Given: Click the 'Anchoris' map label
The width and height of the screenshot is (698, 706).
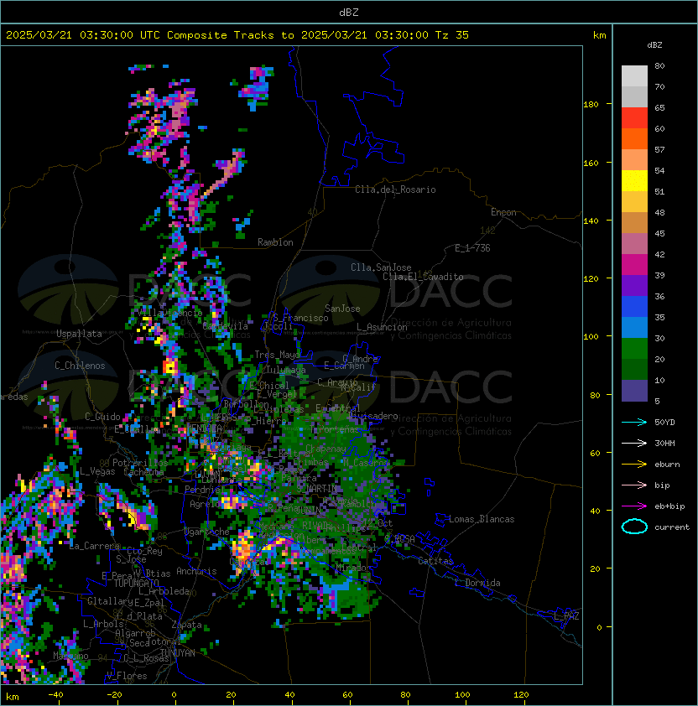Looking at the screenshot, I should [196, 571].
